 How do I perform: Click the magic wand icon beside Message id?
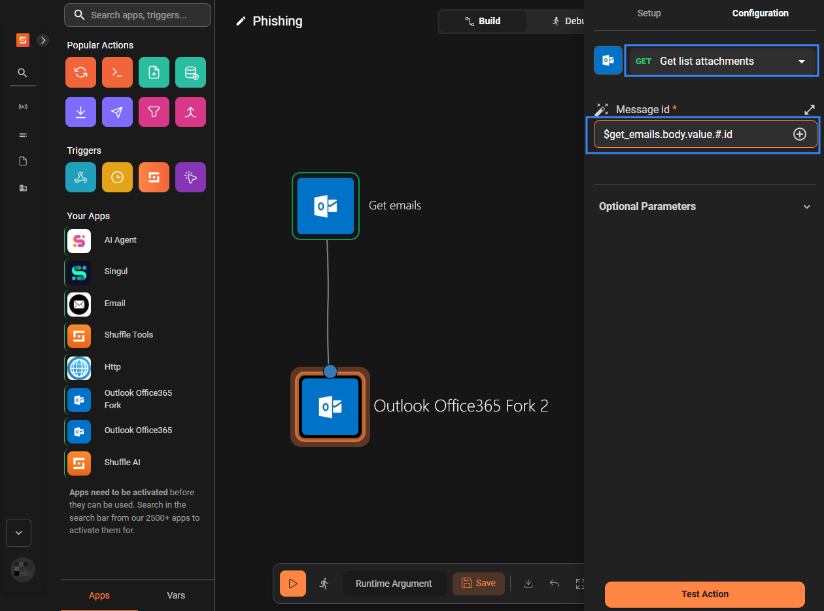click(602, 109)
